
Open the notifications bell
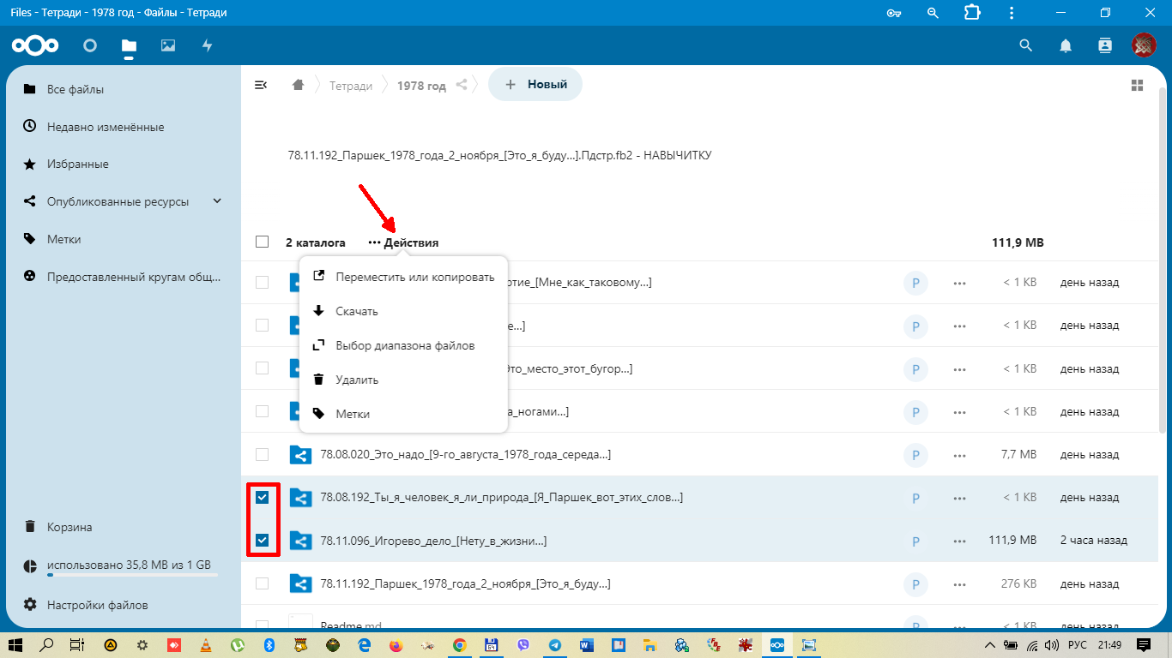click(1066, 45)
